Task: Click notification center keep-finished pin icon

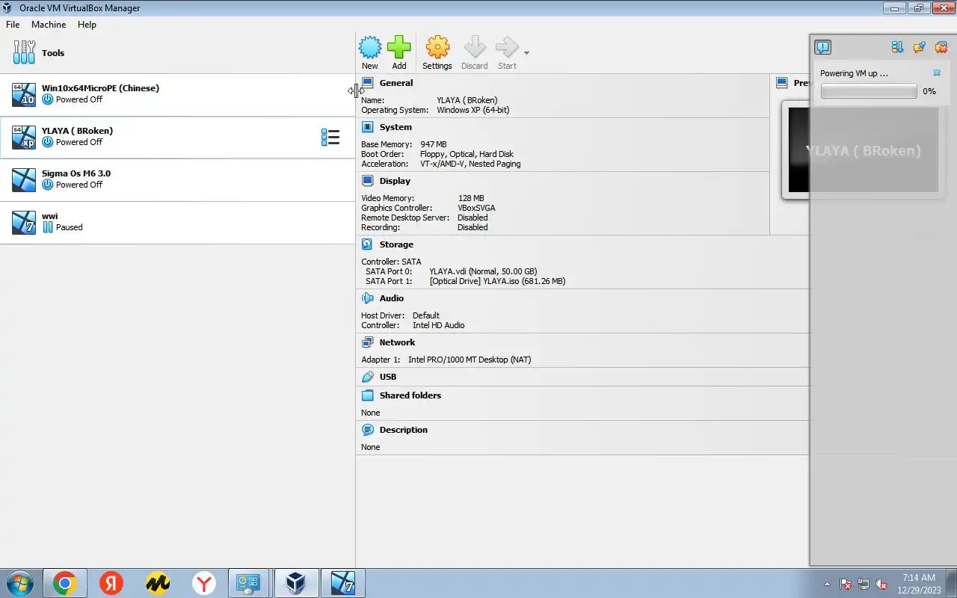Action: click(920, 47)
